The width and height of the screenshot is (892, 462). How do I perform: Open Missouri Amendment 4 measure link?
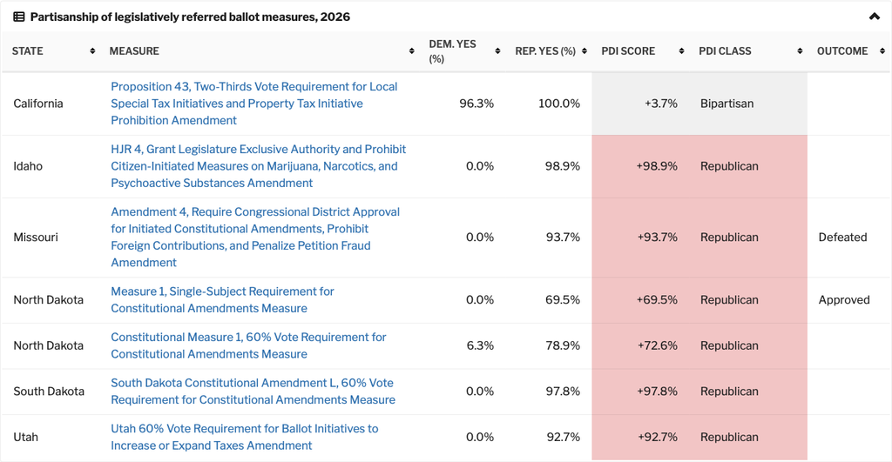click(255, 237)
